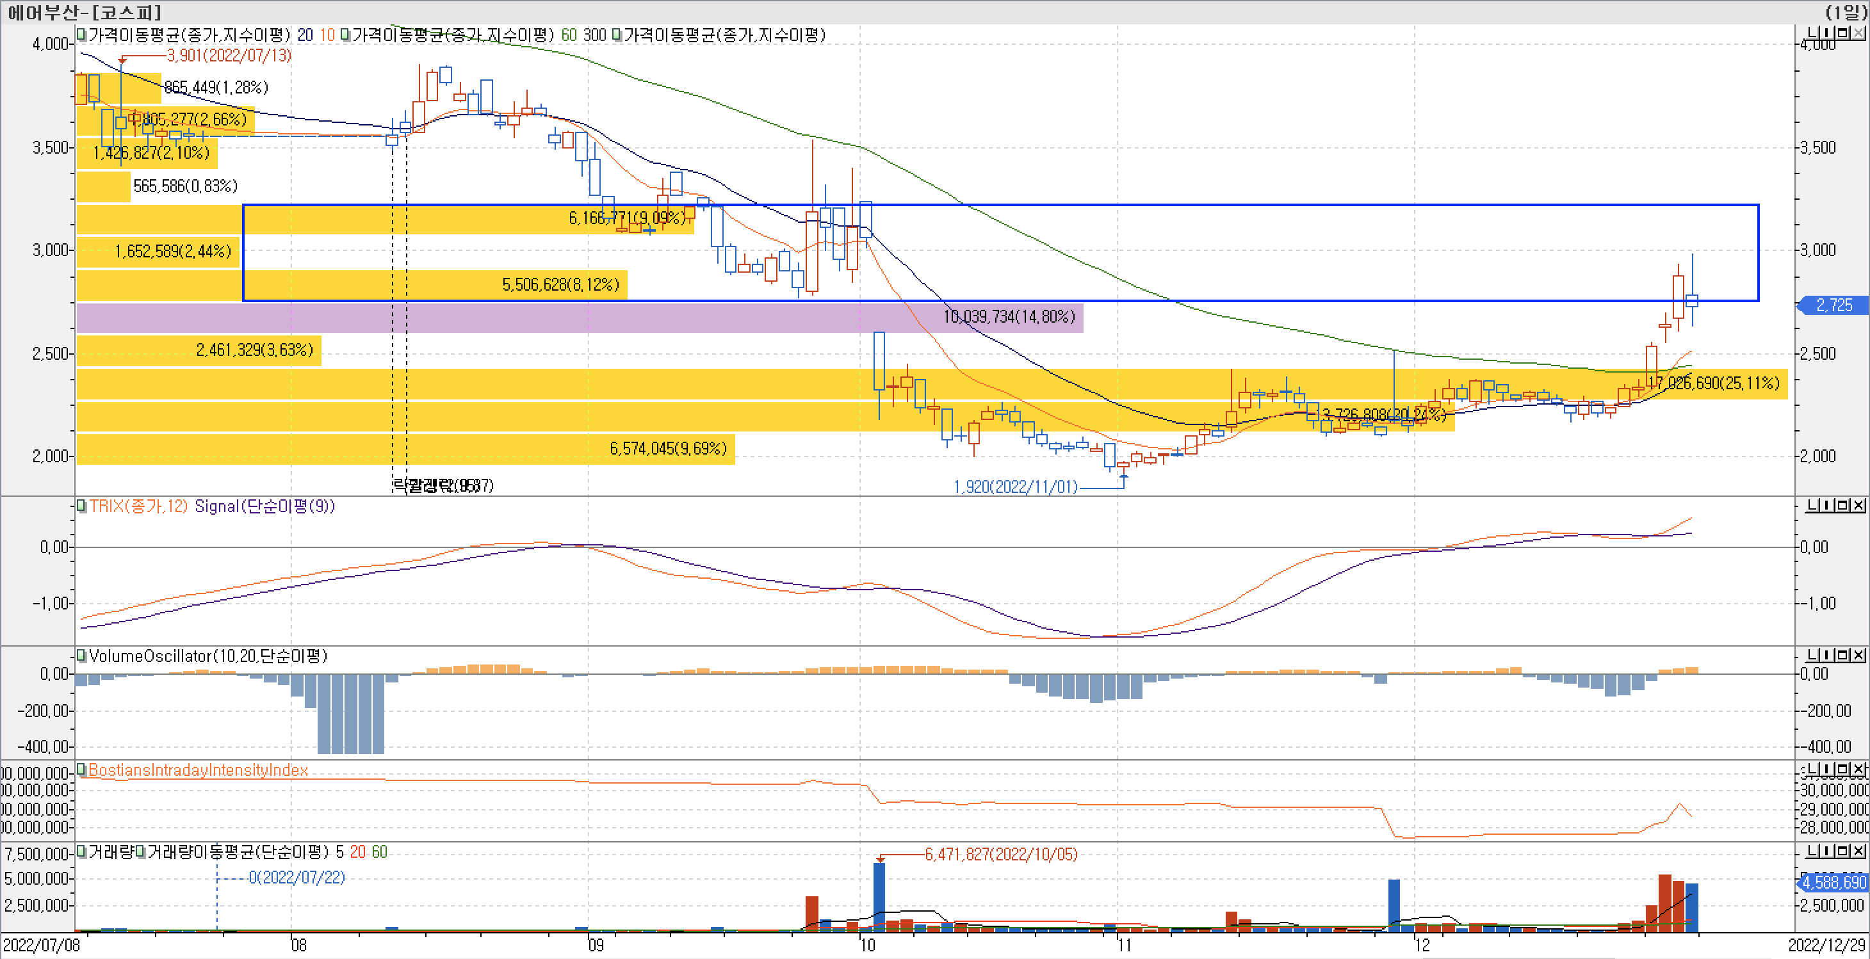Click the purple 14.80% volume profile bar
The image size is (1870, 959).
580,318
